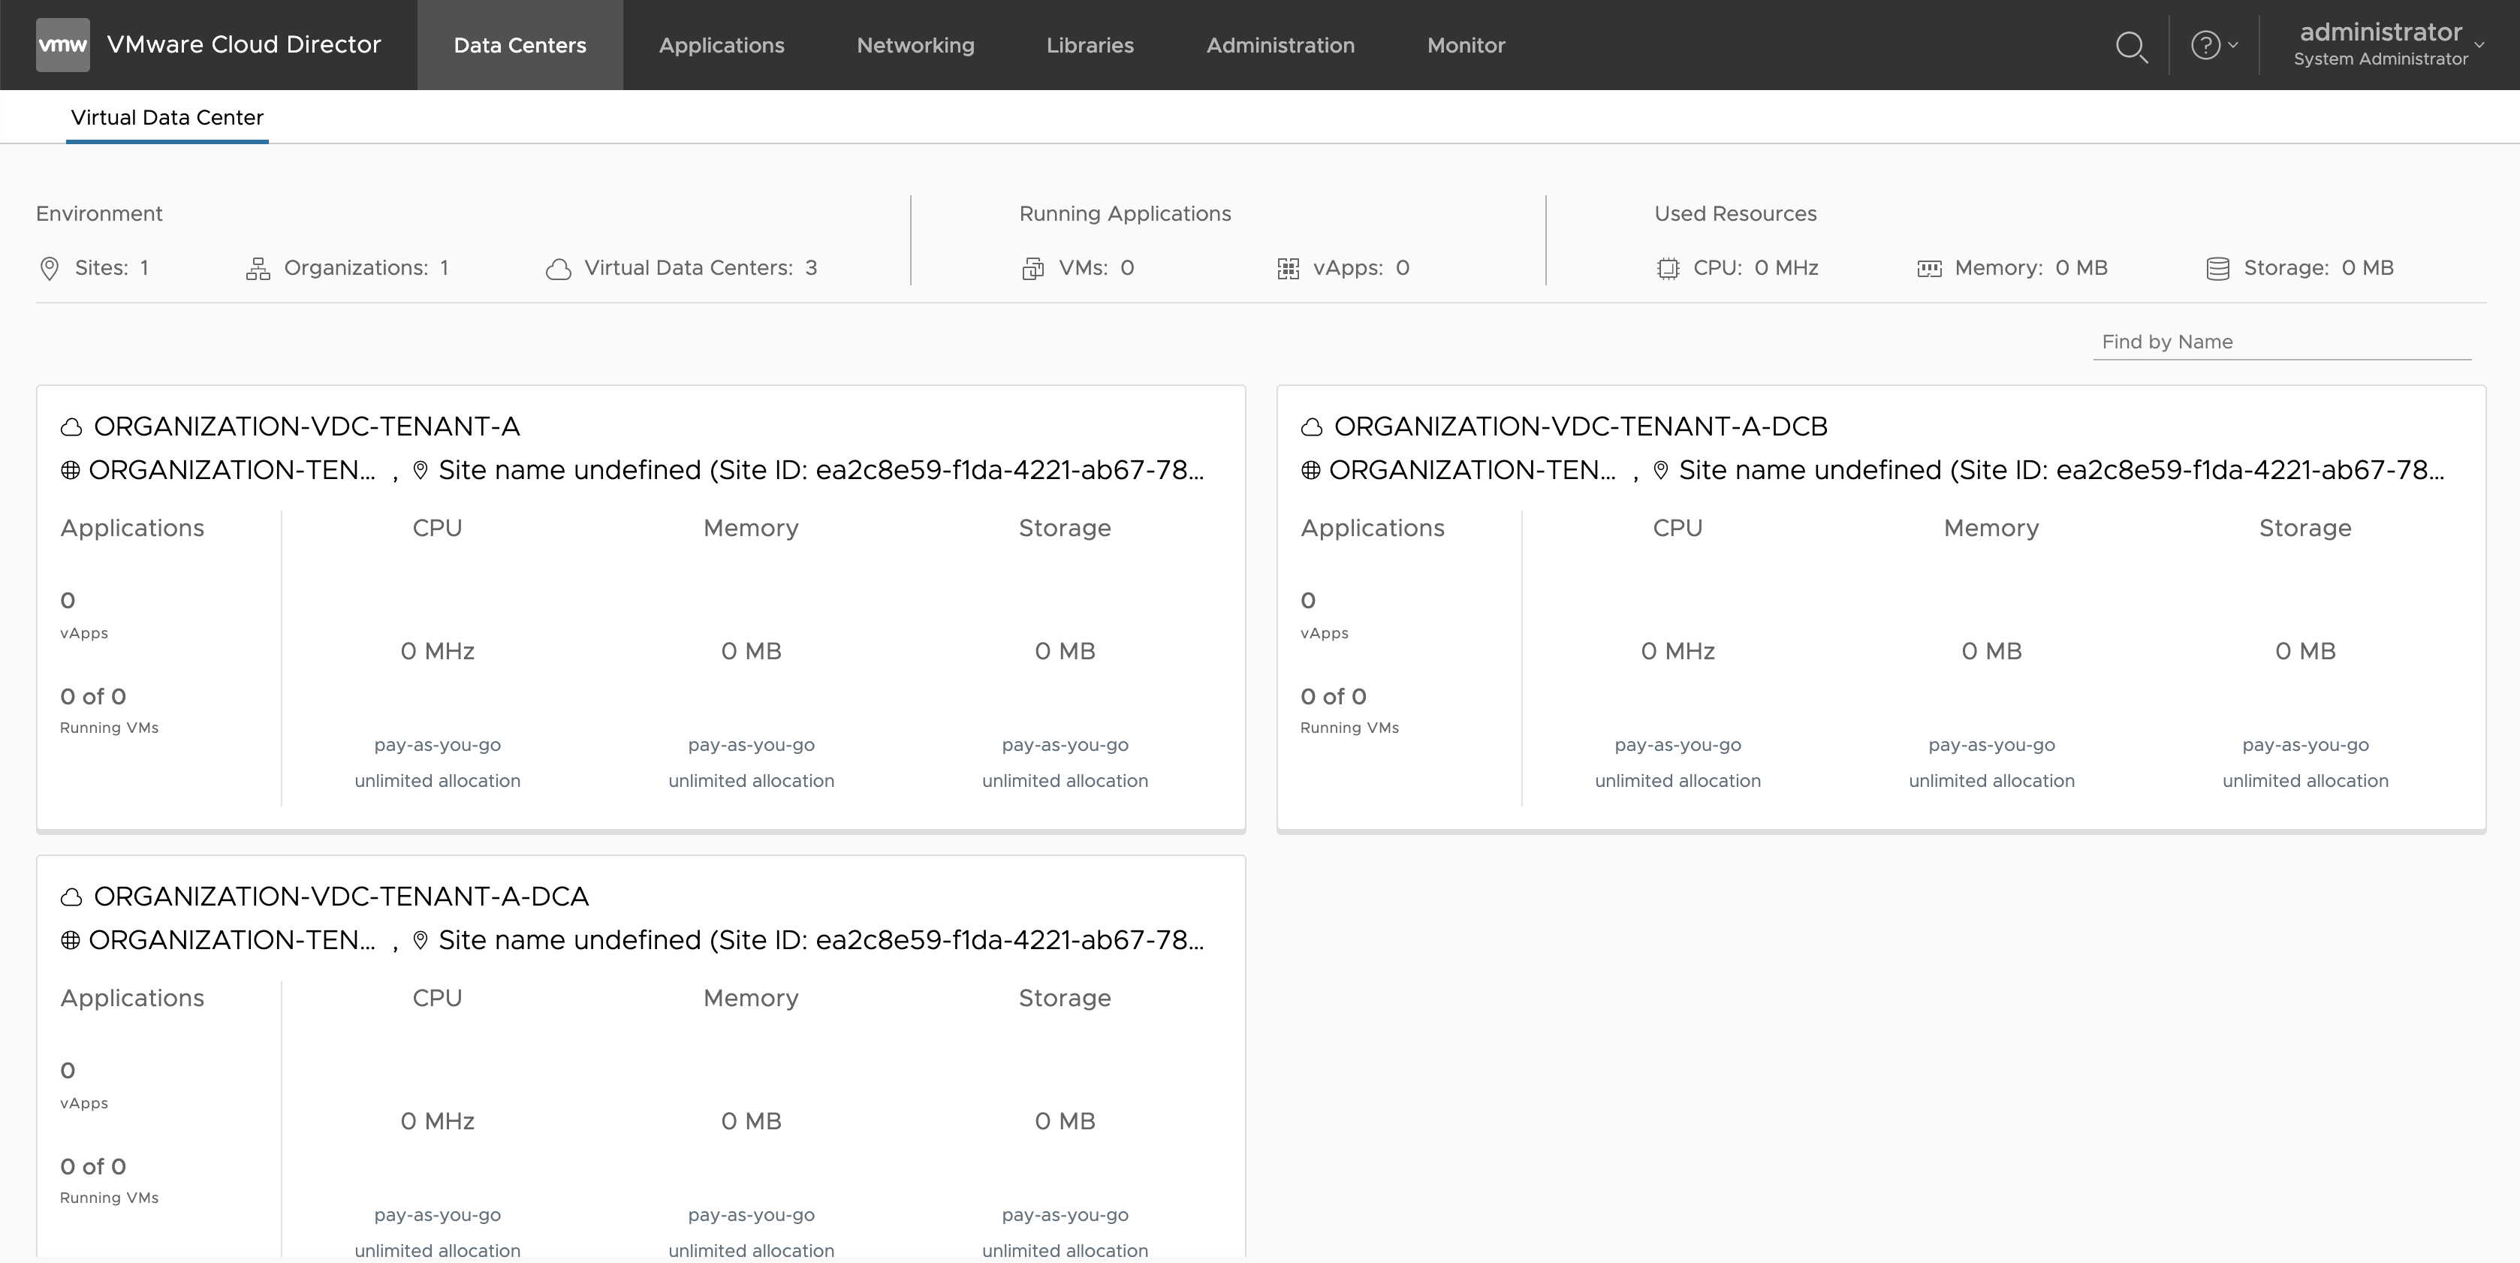This screenshot has height=1263, width=2520.
Task: Expand the help menu chevron
Action: (2233, 45)
